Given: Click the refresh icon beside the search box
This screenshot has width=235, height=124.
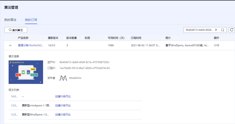Looking at the screenshot, I should point(232,30).
